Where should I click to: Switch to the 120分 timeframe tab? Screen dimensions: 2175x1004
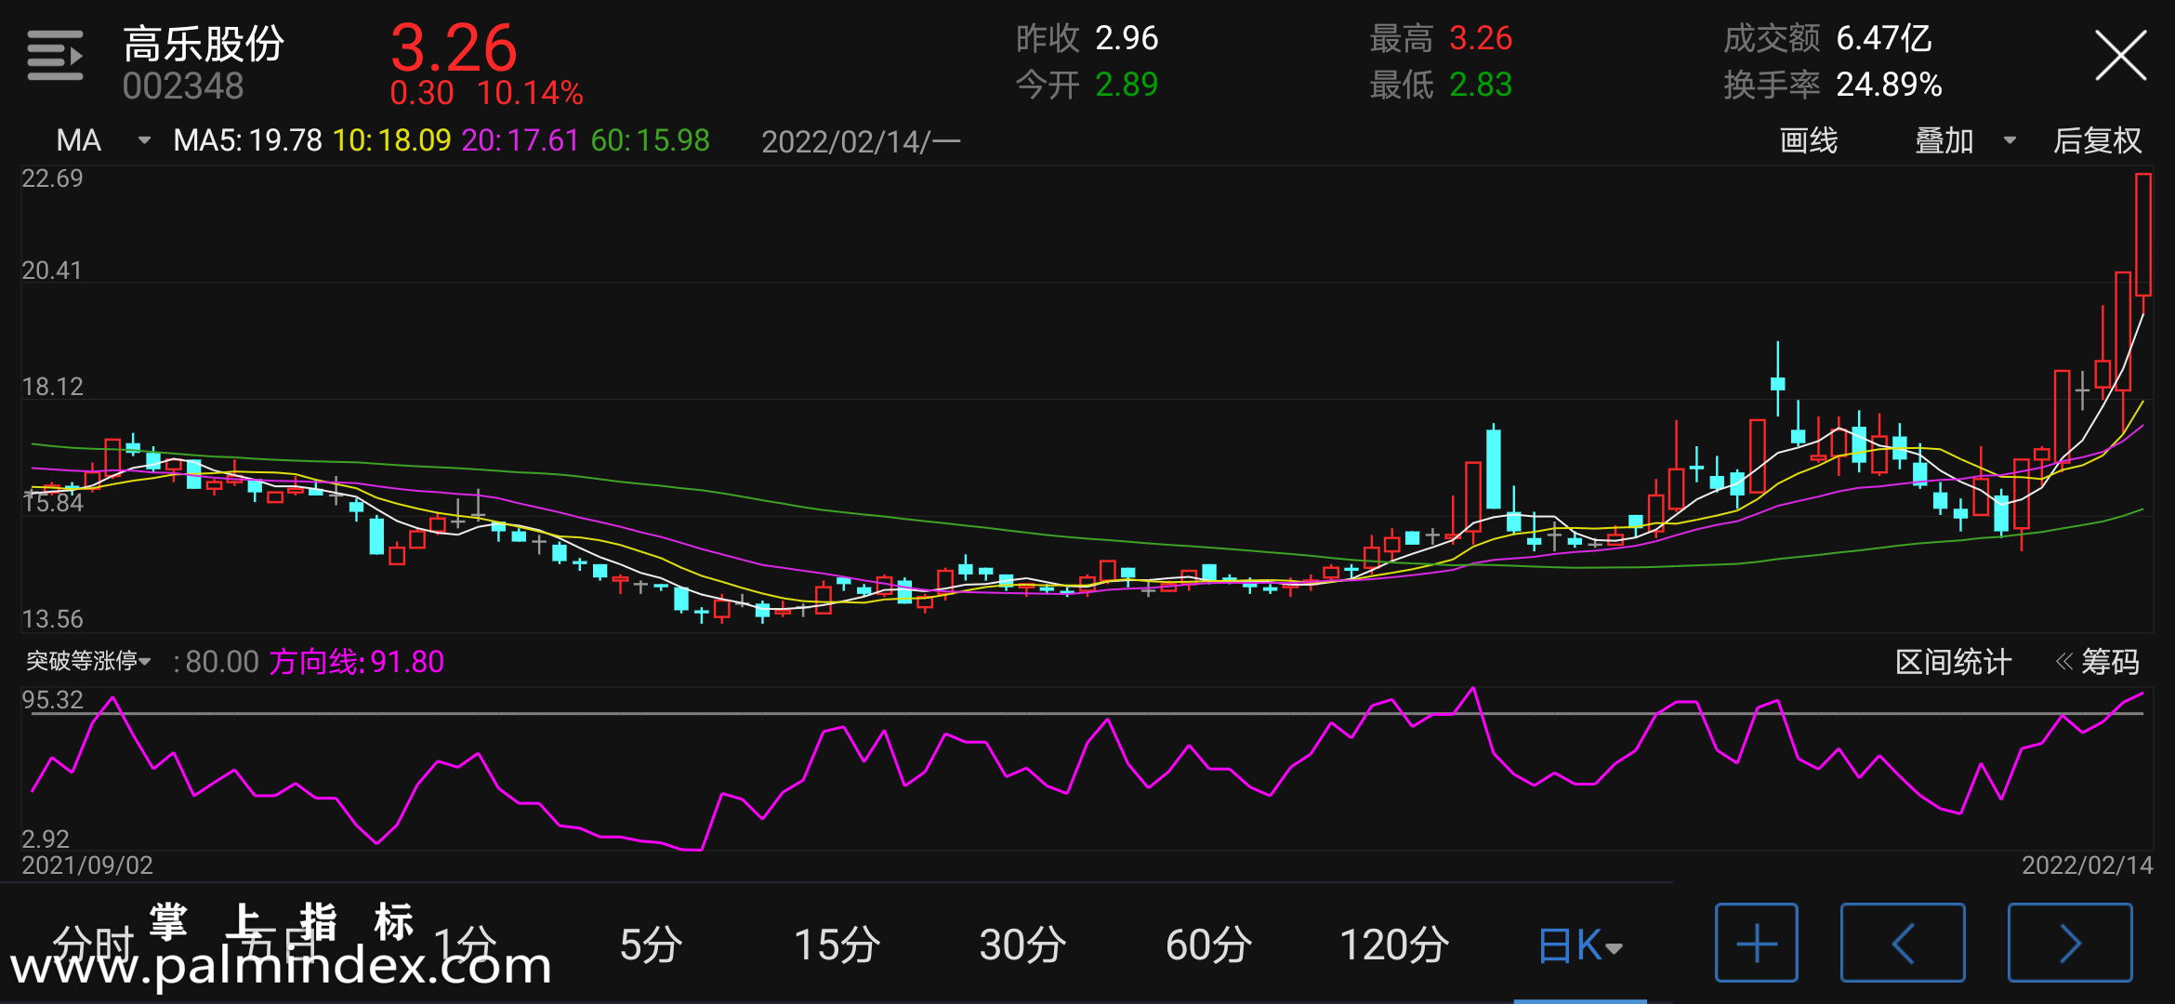tap(1394, 945)
